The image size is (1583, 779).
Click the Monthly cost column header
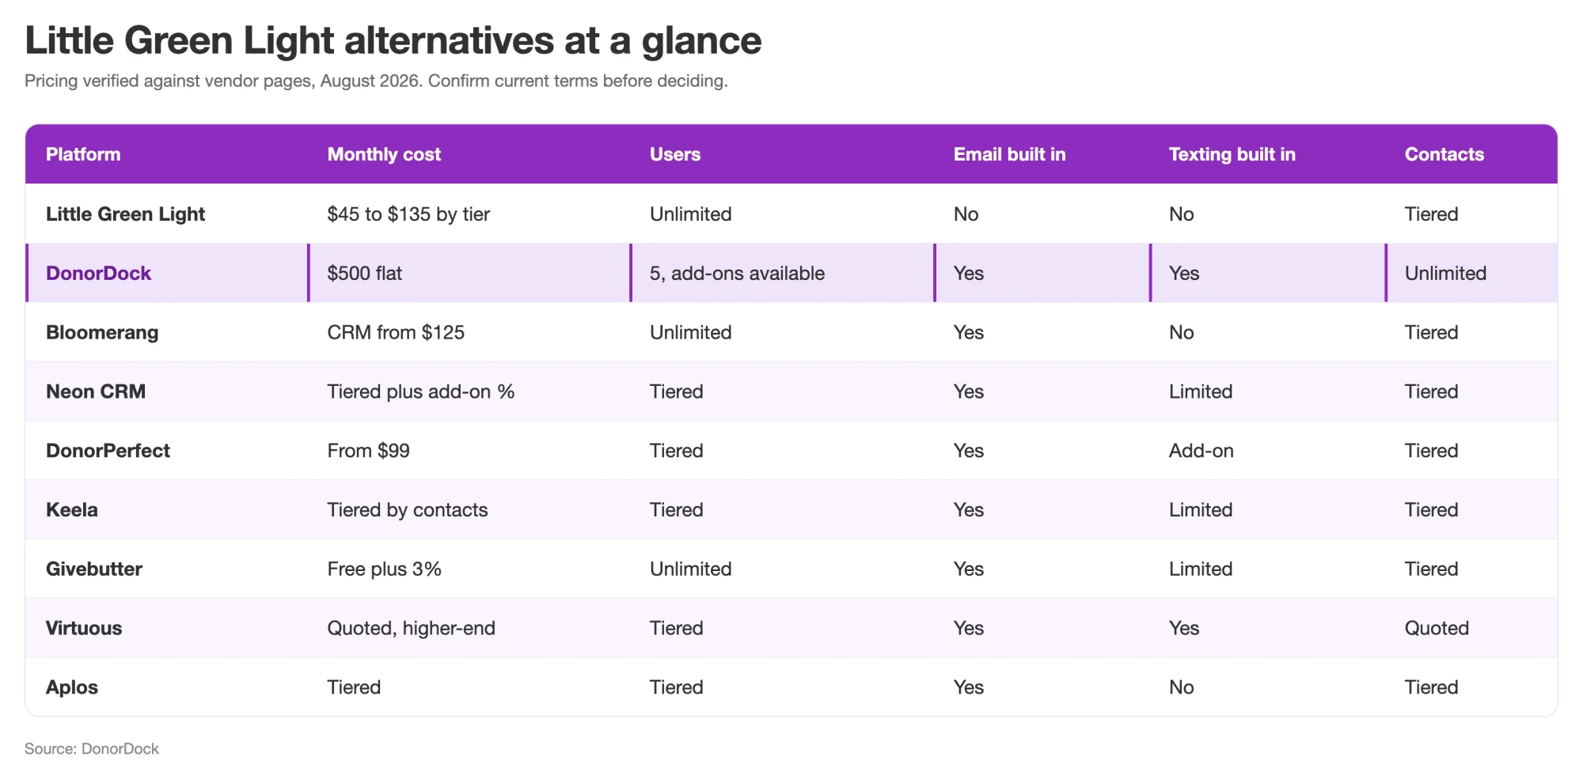click(384, 154)
